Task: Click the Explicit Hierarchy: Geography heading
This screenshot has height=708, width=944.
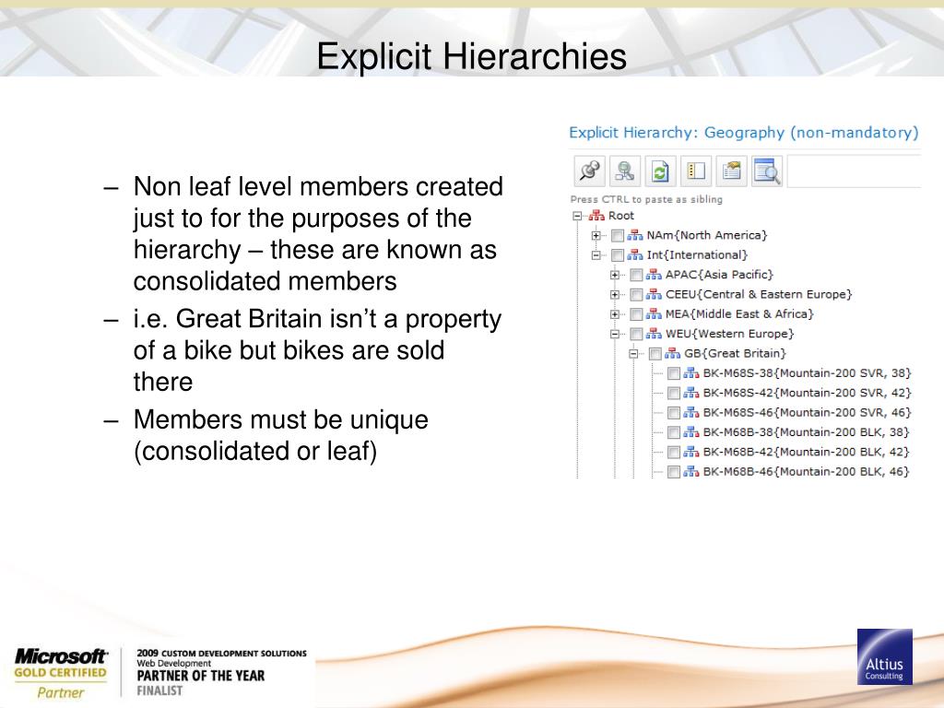Action: [744, 133]
